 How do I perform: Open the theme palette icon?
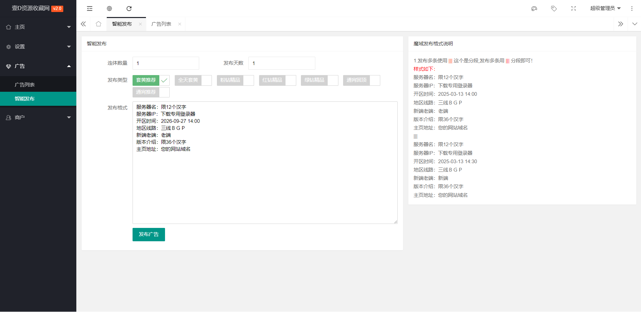tap(534, 8)
